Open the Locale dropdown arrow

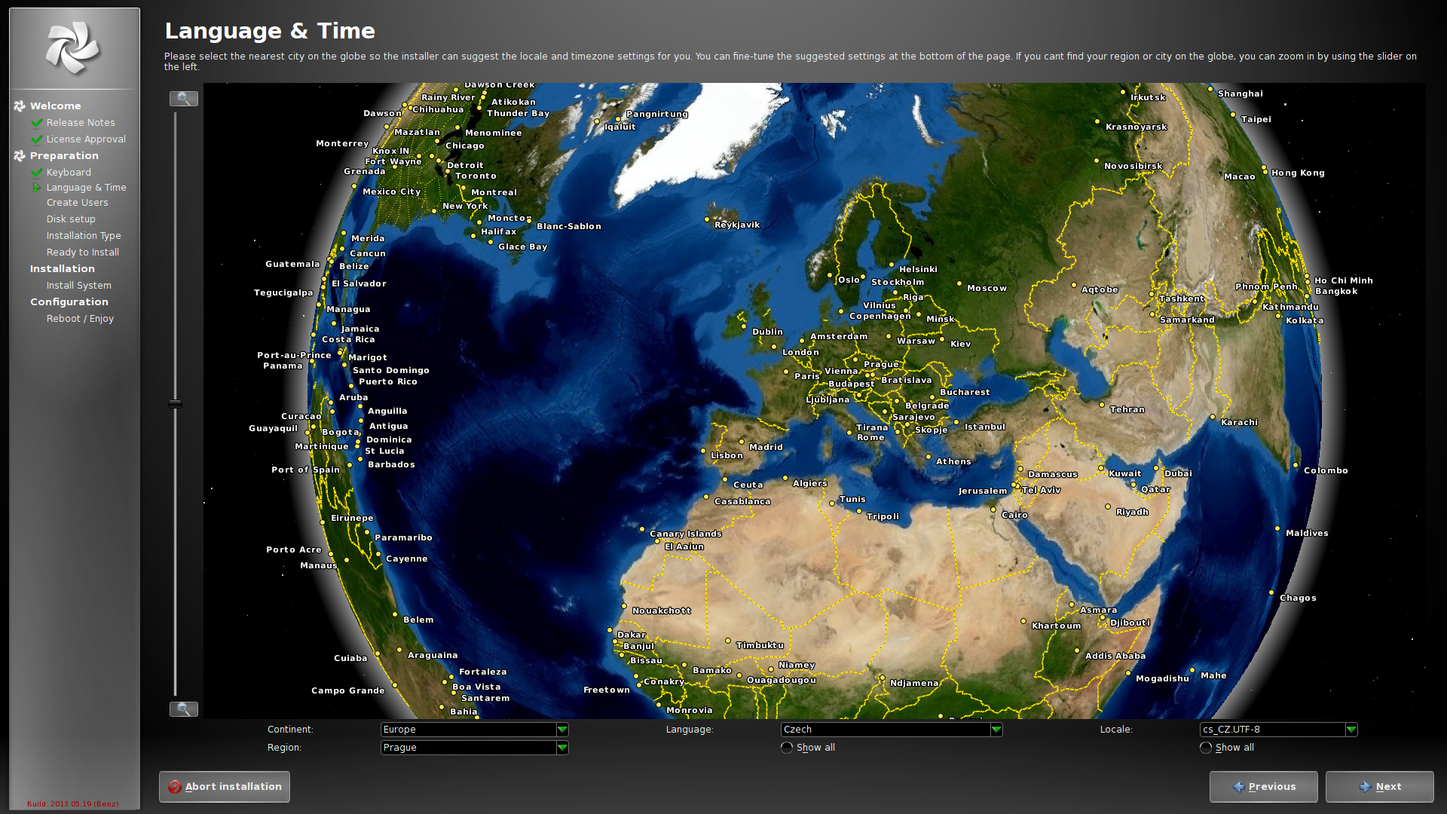click(x=1351, y=730)
